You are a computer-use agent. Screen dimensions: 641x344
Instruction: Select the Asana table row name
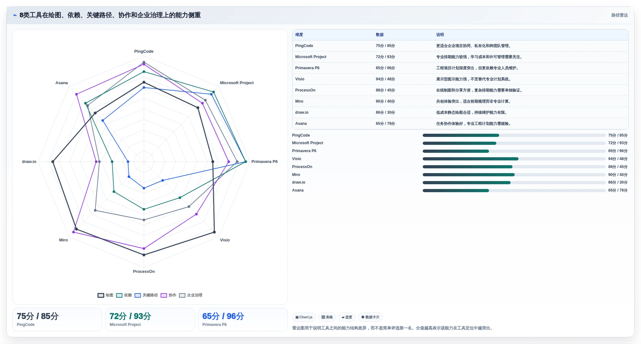(x=301, y=124)
